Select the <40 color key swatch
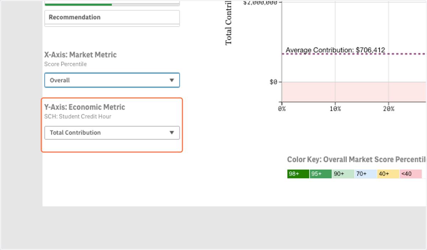Viewport: 427px width, 250px height. [411, 174]
